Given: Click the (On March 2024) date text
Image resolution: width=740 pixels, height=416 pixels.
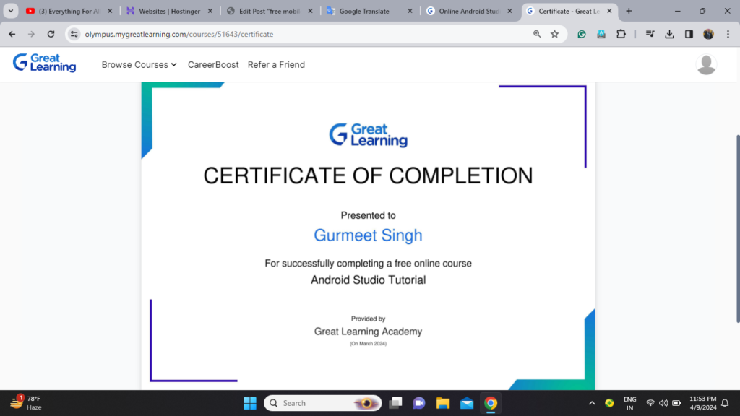Looking at the screenshot, I should (368, 344).
